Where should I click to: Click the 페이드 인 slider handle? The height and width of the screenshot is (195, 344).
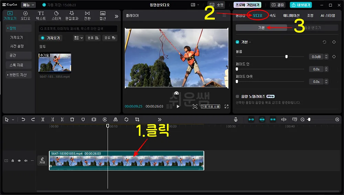click(x=237, y=69)
